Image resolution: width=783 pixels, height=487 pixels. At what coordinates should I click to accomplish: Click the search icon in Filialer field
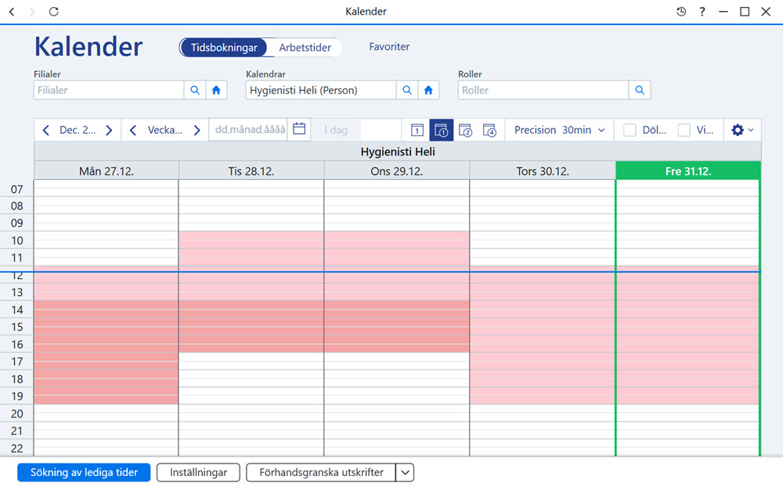click(x=195, y=90)
